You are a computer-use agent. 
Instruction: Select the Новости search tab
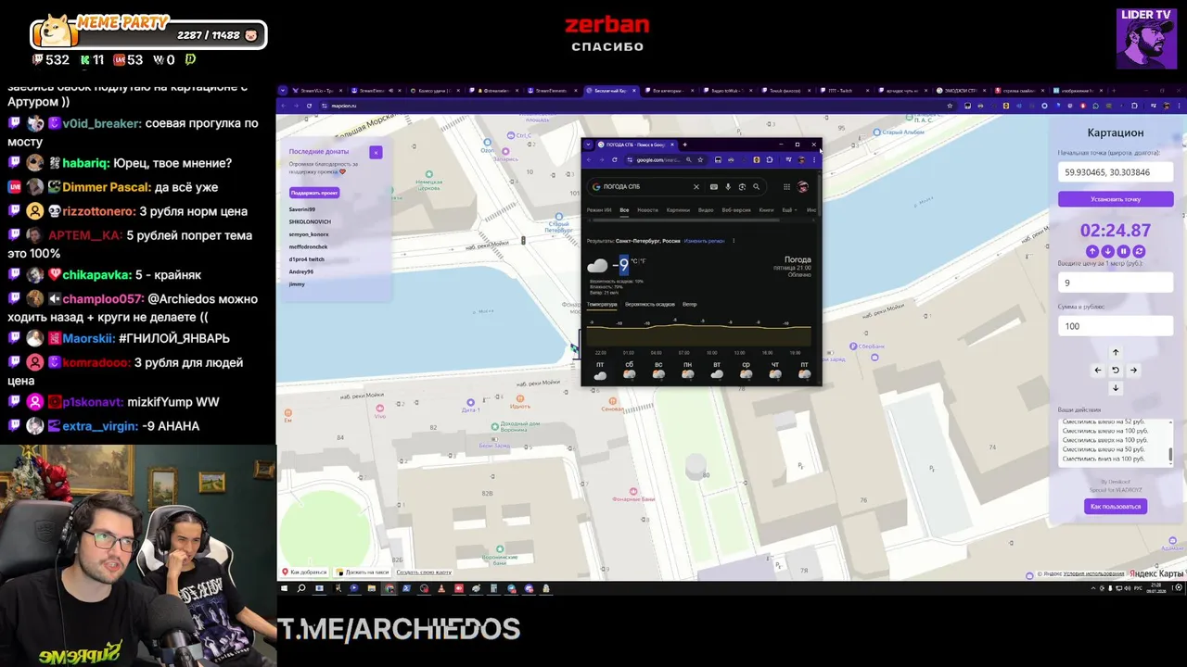click(x=647, y=210)
